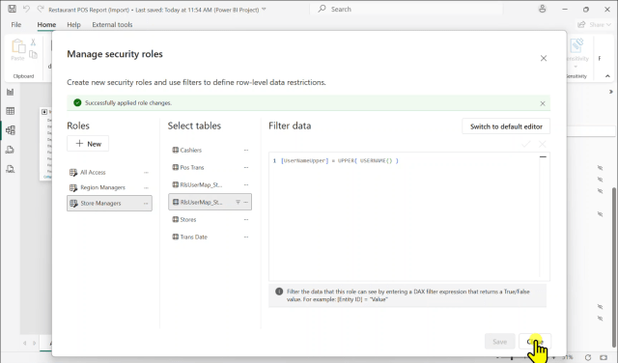Expand file name dropdown in title bar
Viewport: 618px width, 363px height.
point(264,10)
